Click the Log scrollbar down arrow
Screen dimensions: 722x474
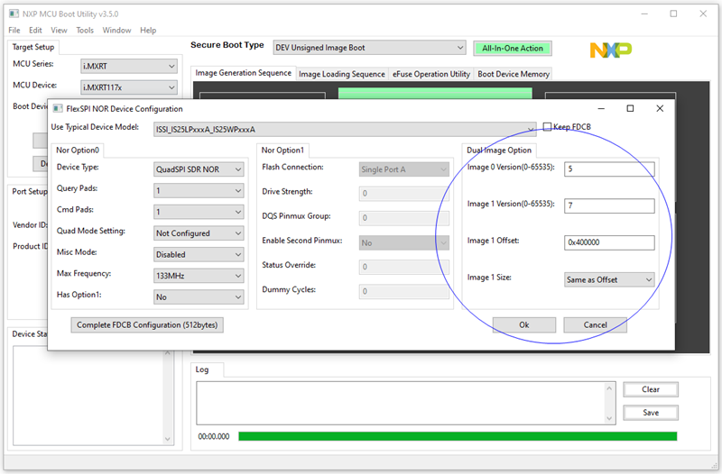click(609, 418)
